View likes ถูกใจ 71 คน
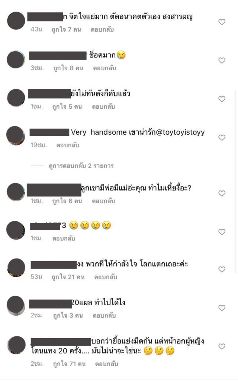 click(69, 364)
